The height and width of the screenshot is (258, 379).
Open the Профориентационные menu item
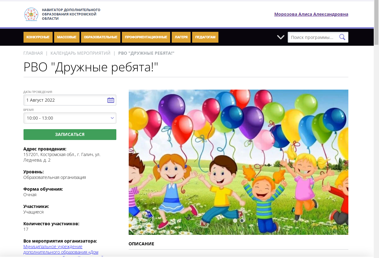(x=146, y=37)
